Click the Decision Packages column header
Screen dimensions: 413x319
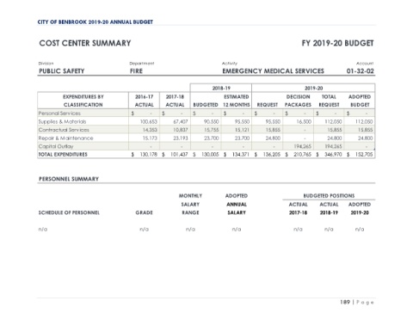298,101
